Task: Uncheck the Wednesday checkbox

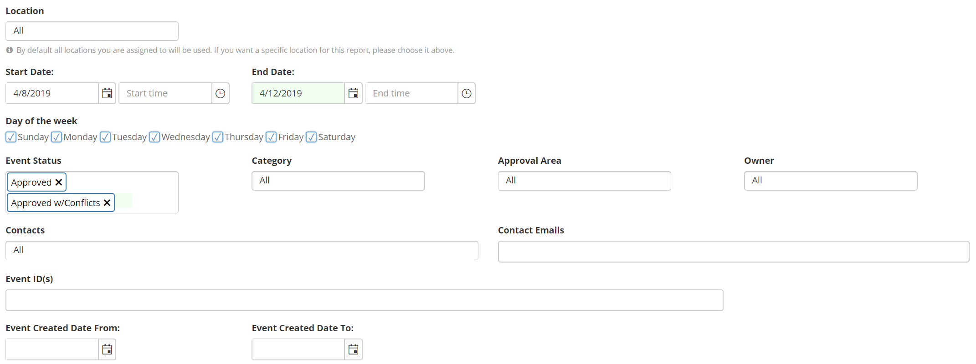Action: 154,137
